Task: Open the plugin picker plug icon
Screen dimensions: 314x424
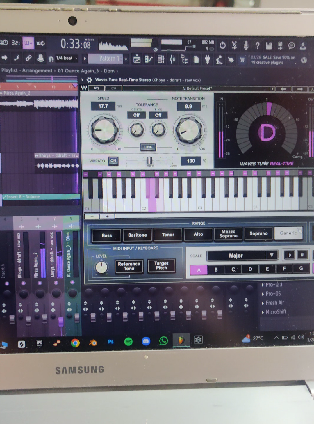Action: click(x=207, y=59)
